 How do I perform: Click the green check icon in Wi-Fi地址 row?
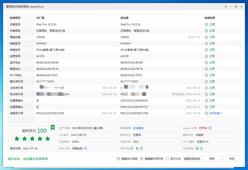click(x=206, y=75)
